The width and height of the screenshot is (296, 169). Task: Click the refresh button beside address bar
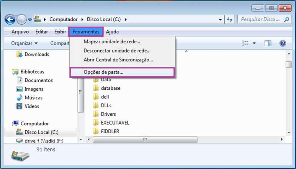click(x=230, y=19)
